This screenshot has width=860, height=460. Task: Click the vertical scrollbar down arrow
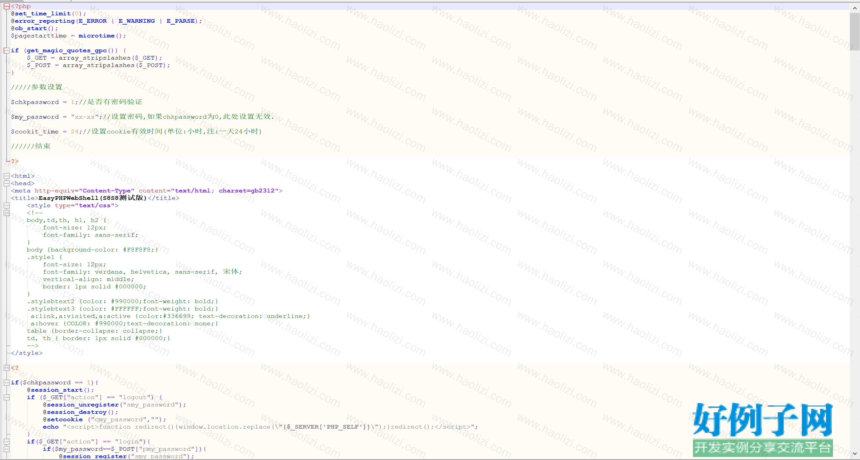coord(854,454)
